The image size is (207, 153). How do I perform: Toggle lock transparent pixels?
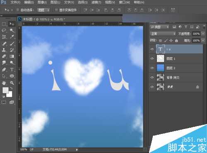pyautogui.click(x=160, y=41)
